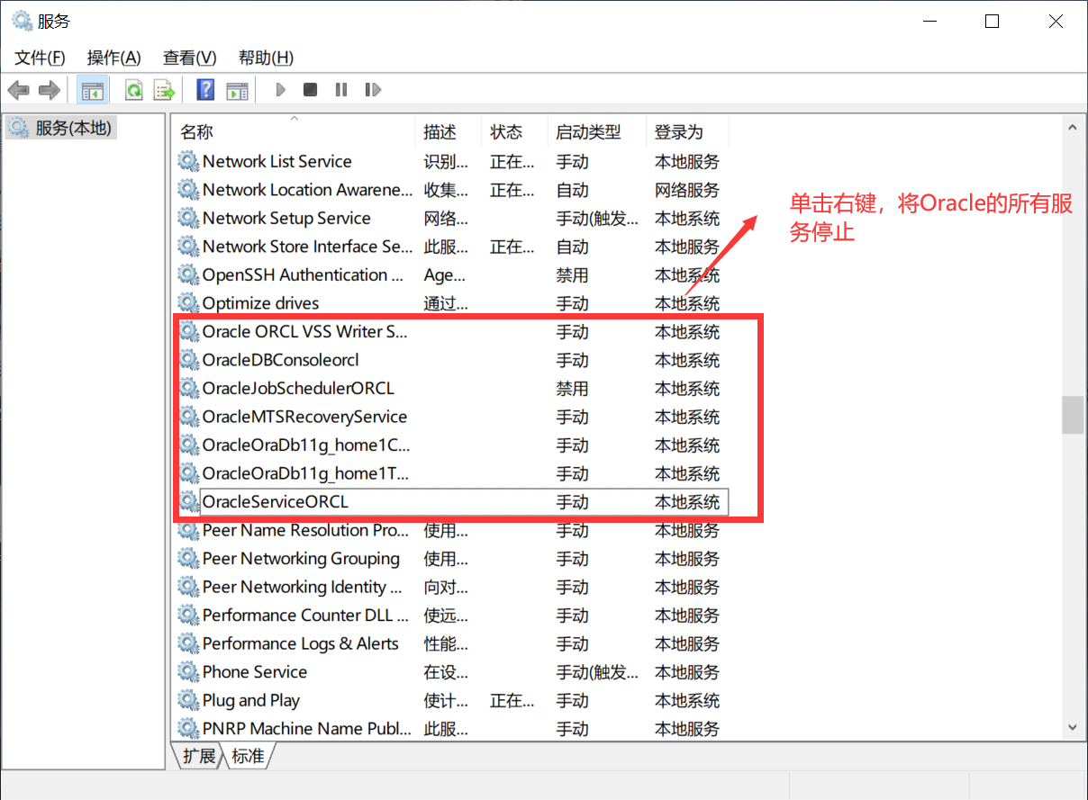Click 禁用 startup type of OracleJobSchedulerORCL
The image size is (1088, 800).
coord(572,389)
